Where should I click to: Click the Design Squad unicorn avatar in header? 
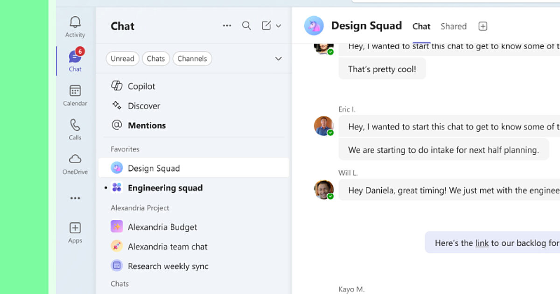tap(314, 26)
